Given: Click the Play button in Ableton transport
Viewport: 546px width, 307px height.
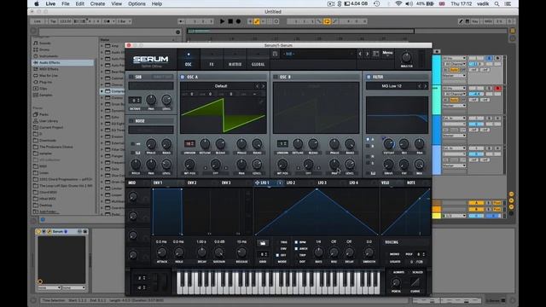Looking at the screenshot, I should pos(222,21).
